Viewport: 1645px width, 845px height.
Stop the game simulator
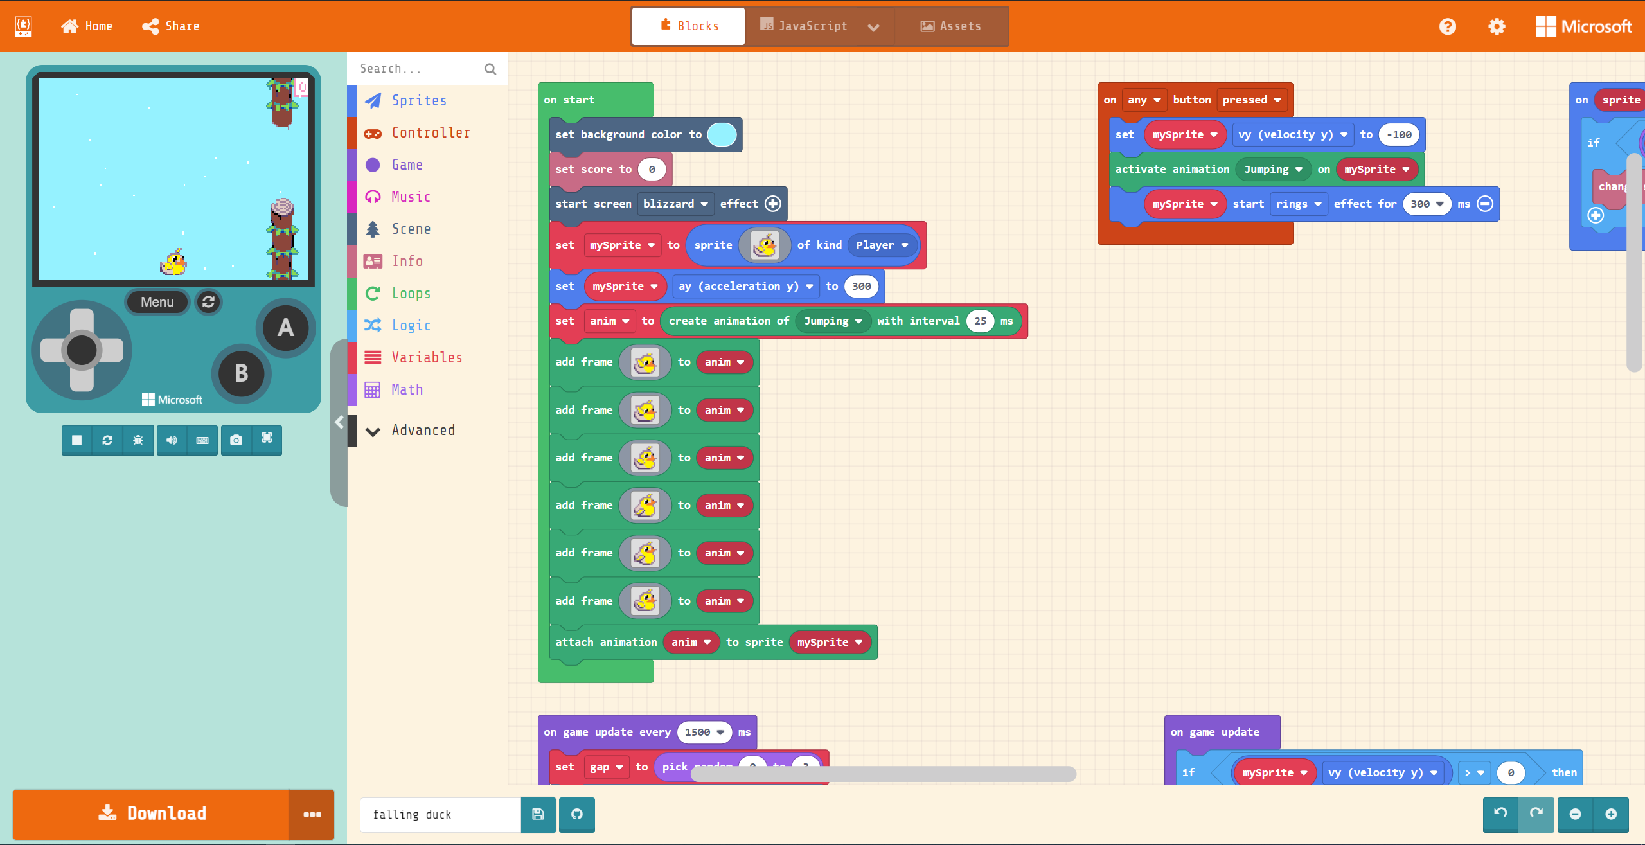76,440
